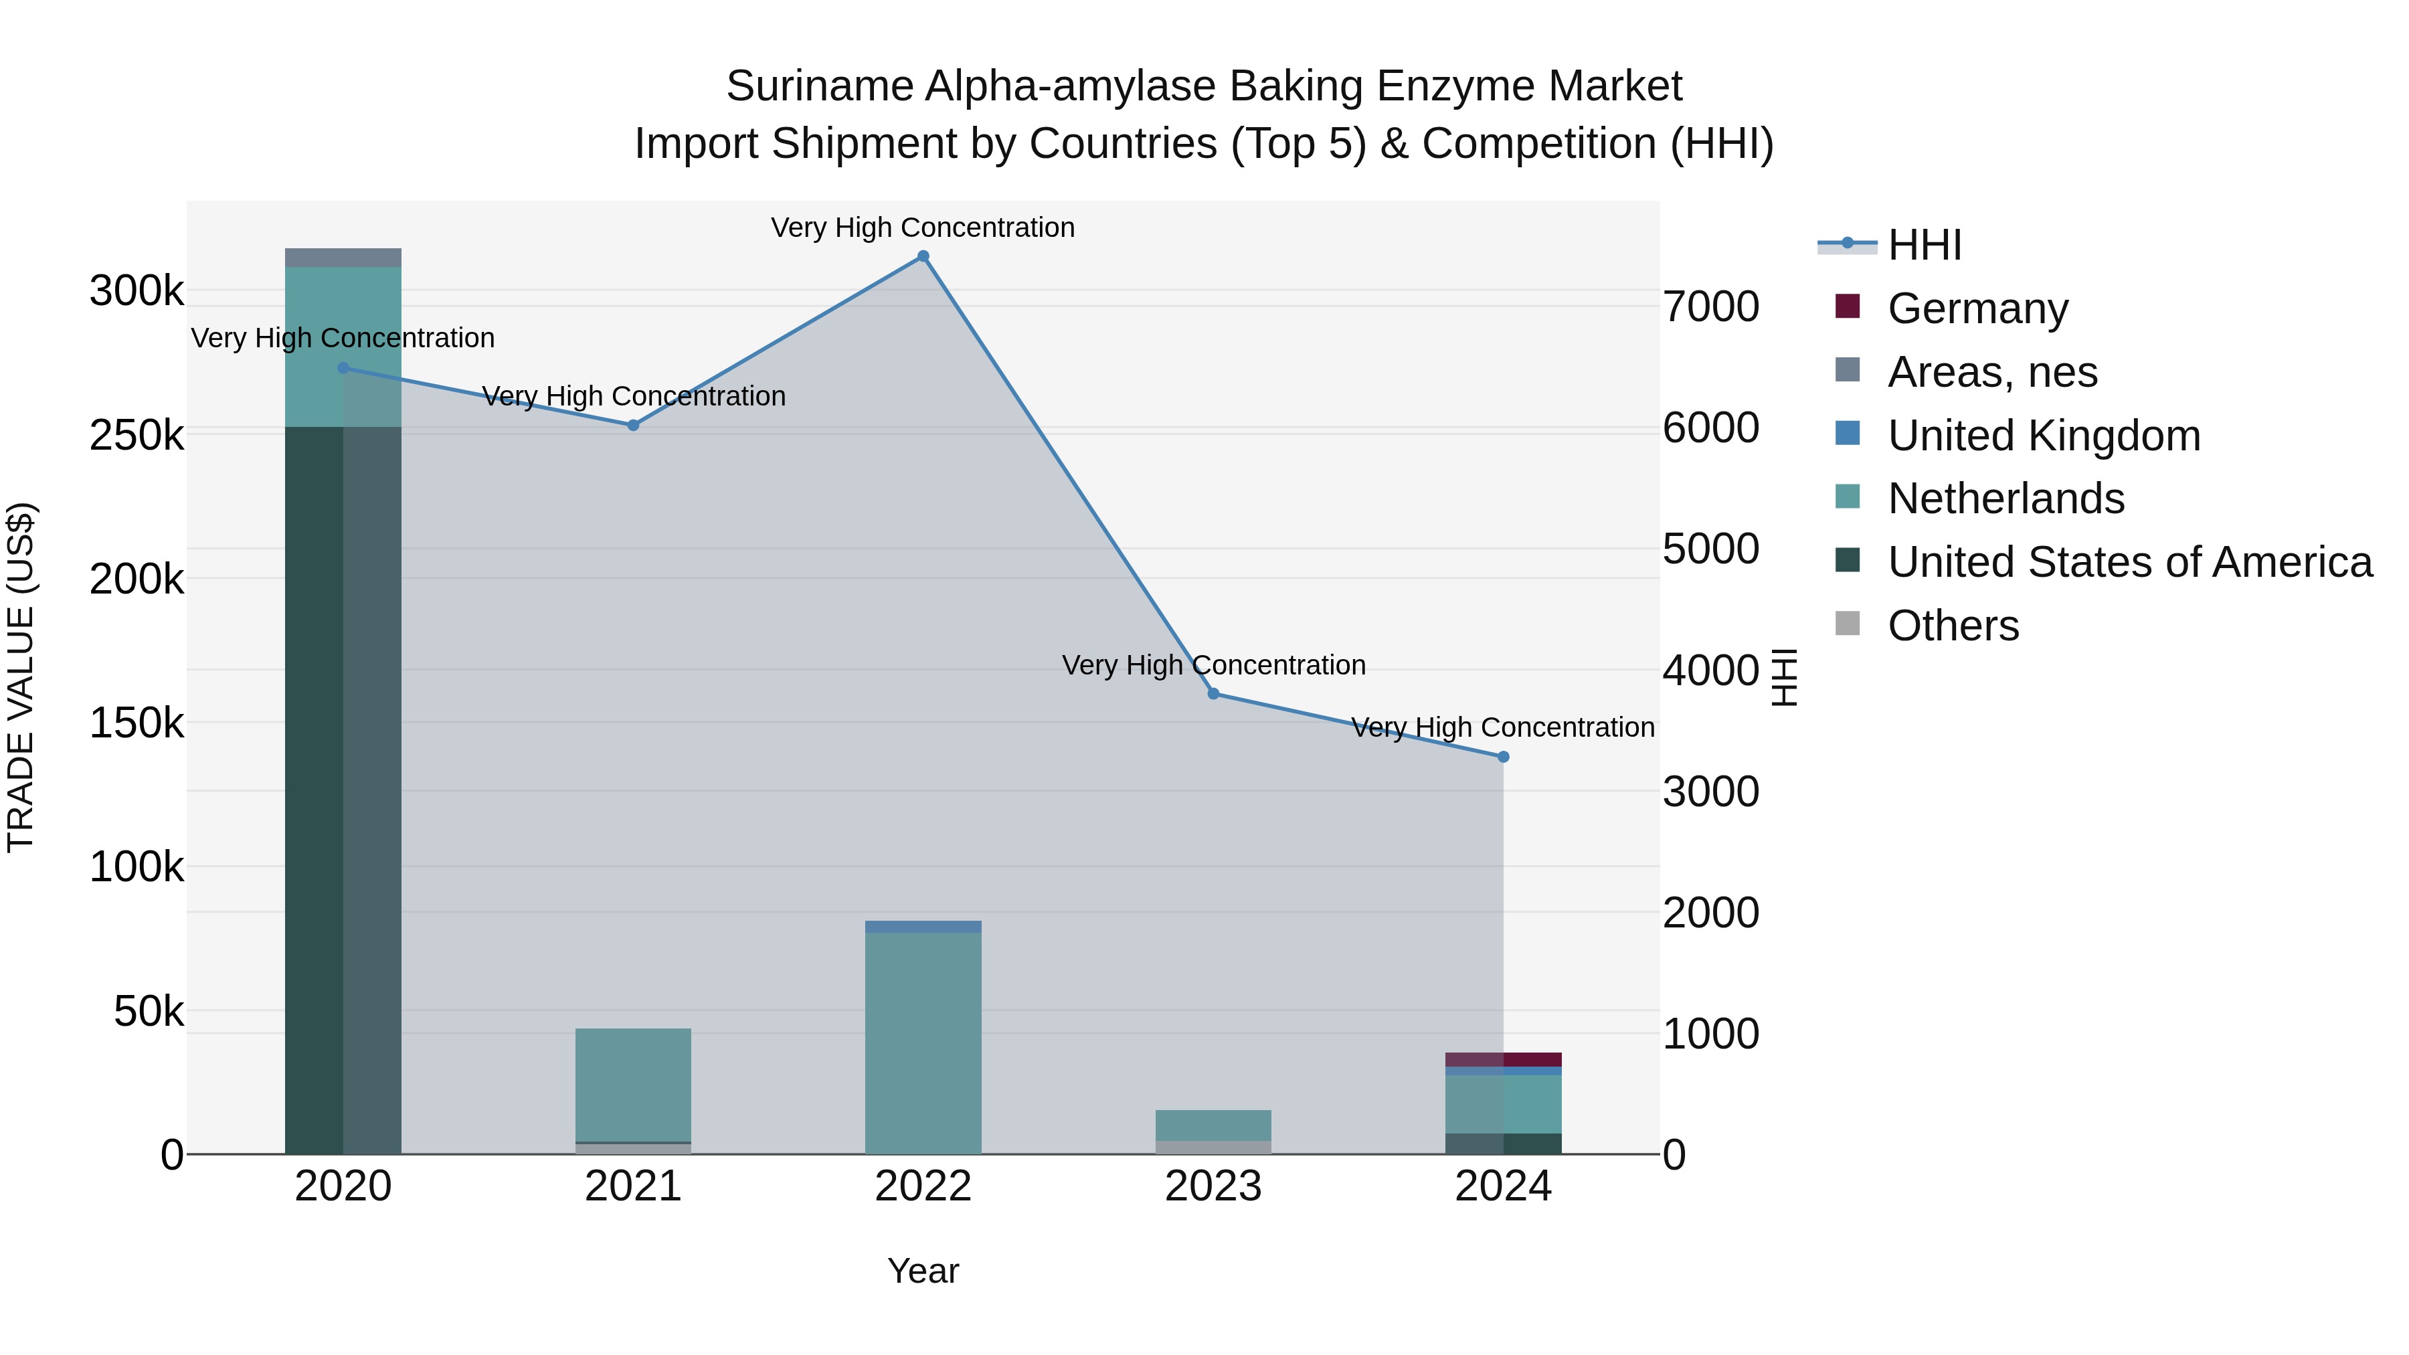This screenshot has height=1355, width=2409.
Task: Click the 2022 Very High Concentration annotation
Action: (x=923, y=228)
